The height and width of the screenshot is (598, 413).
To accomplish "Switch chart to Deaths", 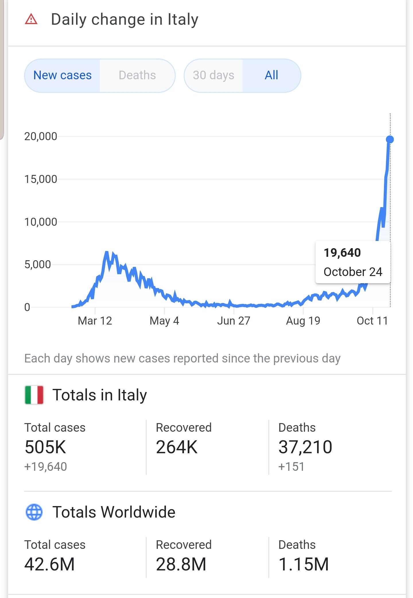I will click(137, 76).
